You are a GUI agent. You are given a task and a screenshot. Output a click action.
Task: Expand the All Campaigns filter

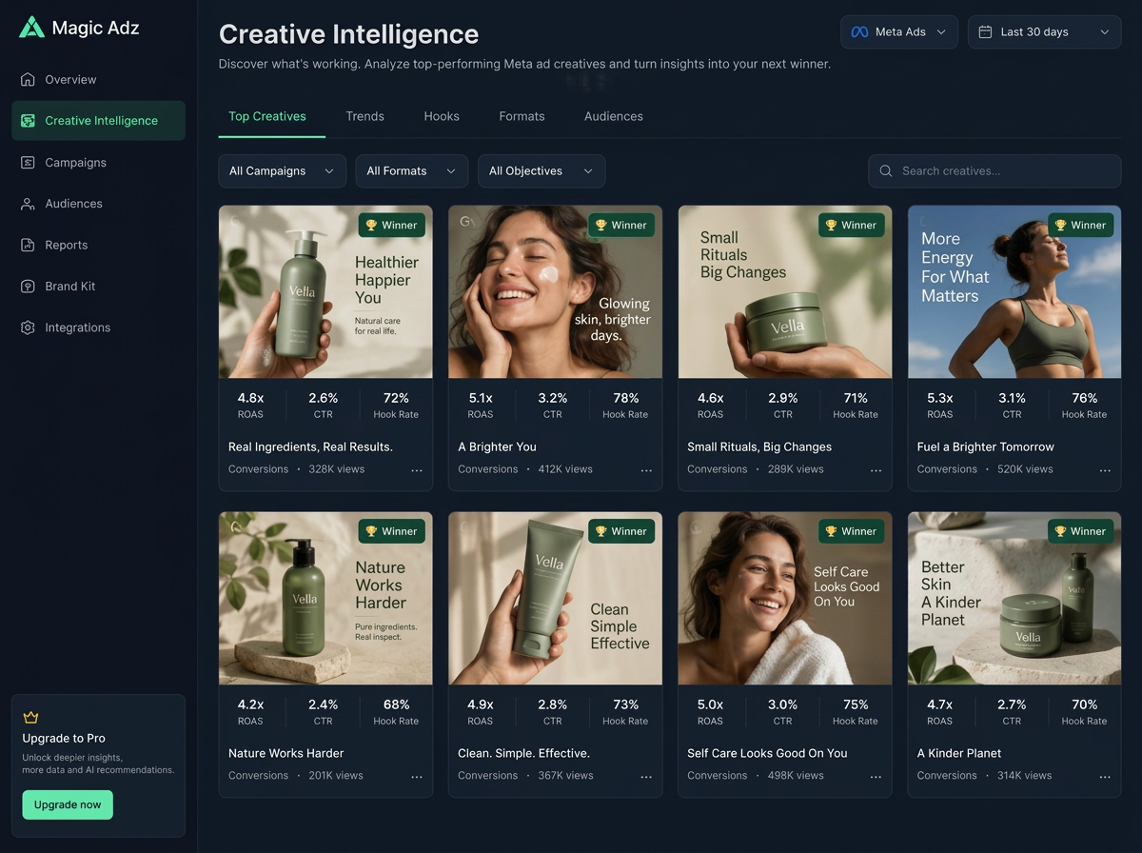click(x=283, y=171)
